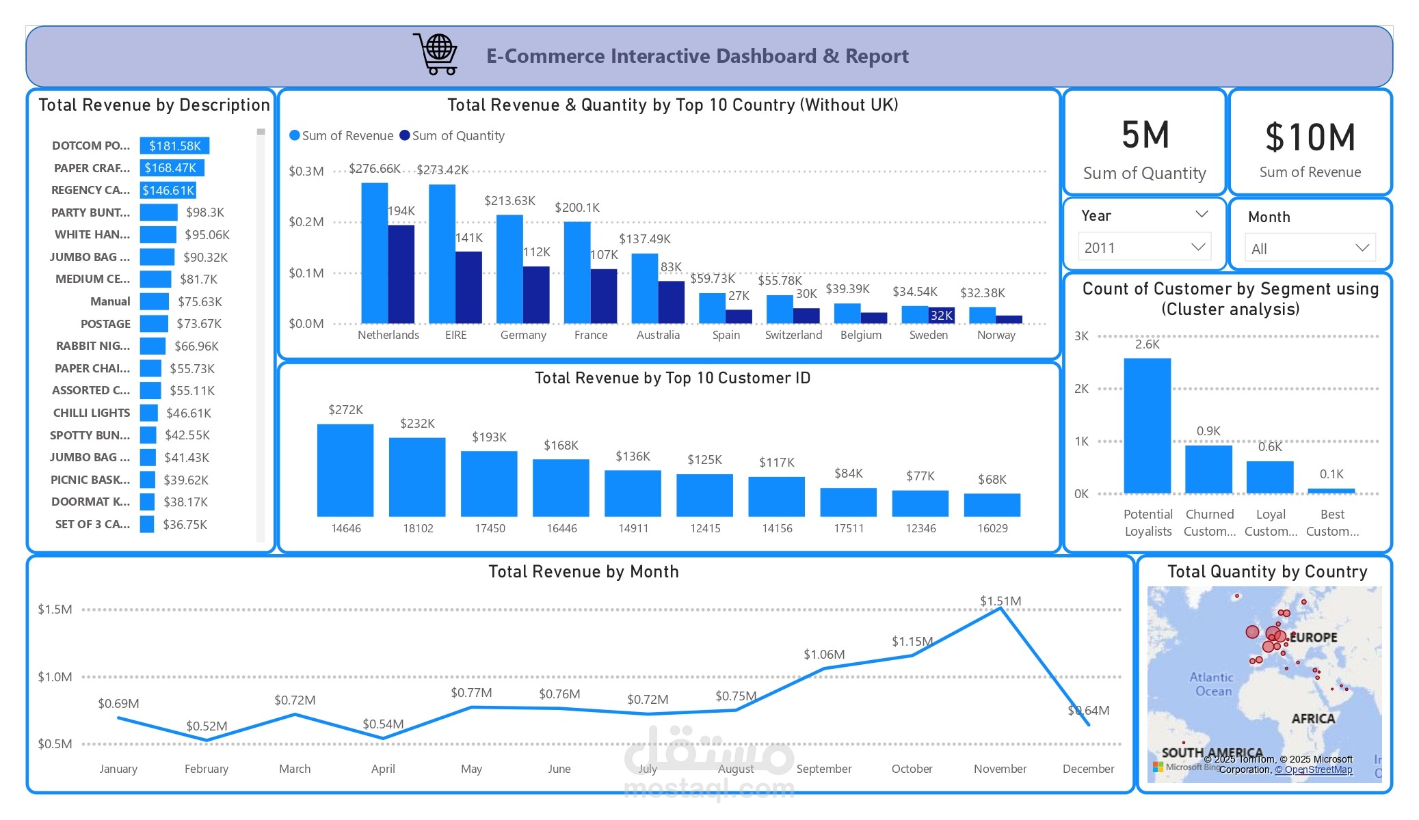Click the November point on revenue line
This screenshot has height=820, width=1419.
coord(1000,607)
